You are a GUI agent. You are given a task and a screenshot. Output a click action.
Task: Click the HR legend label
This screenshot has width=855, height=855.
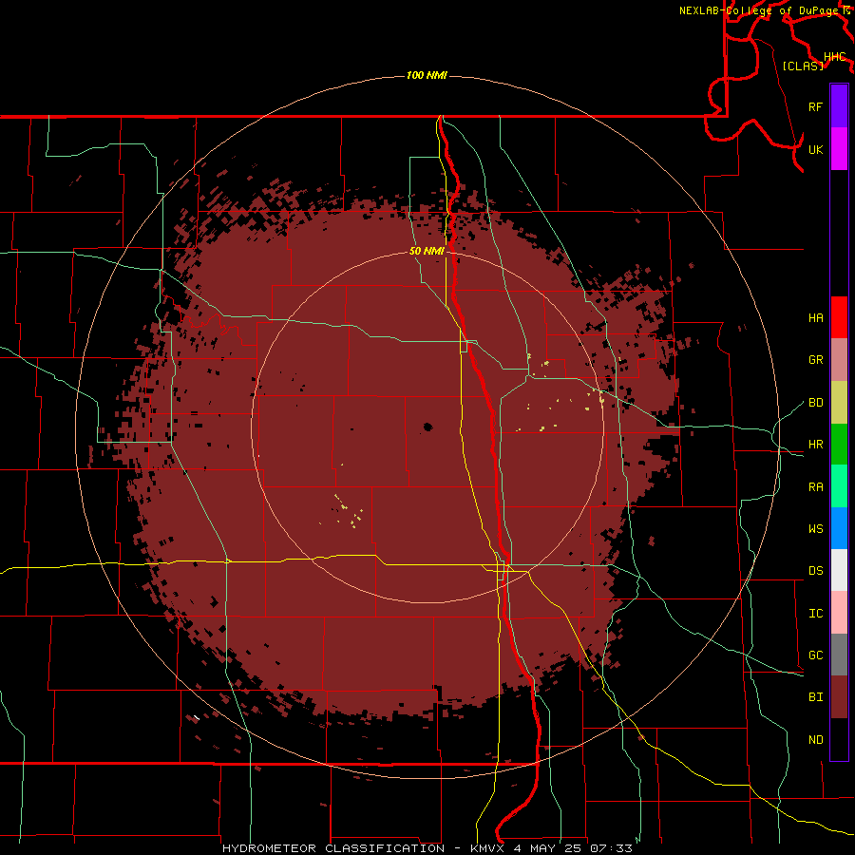815,445
